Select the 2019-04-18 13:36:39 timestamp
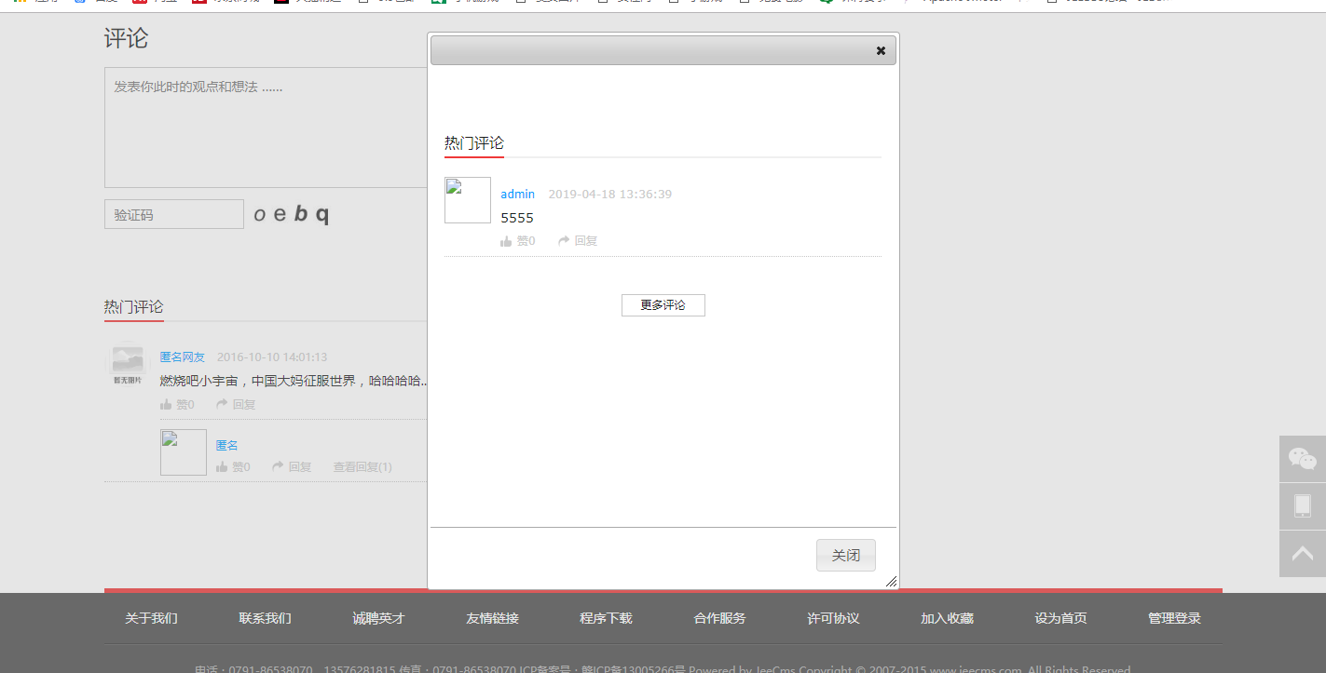The width and height of the screenshot is (1326, 673). 609,194
